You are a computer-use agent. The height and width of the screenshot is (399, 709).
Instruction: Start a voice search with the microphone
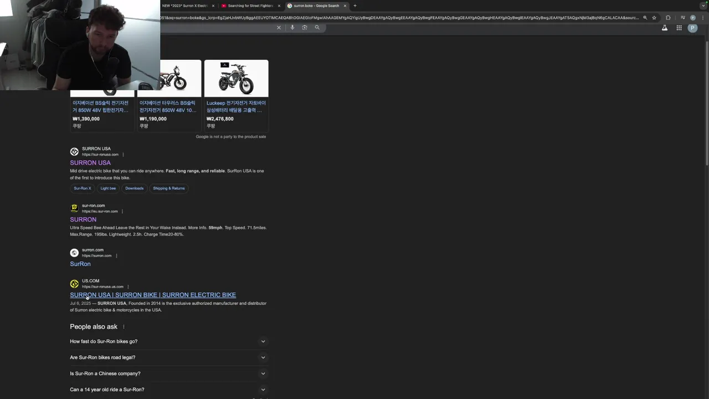point(292,28)
